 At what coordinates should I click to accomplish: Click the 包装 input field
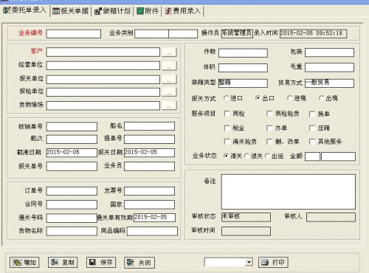click(x=330, y=52)
